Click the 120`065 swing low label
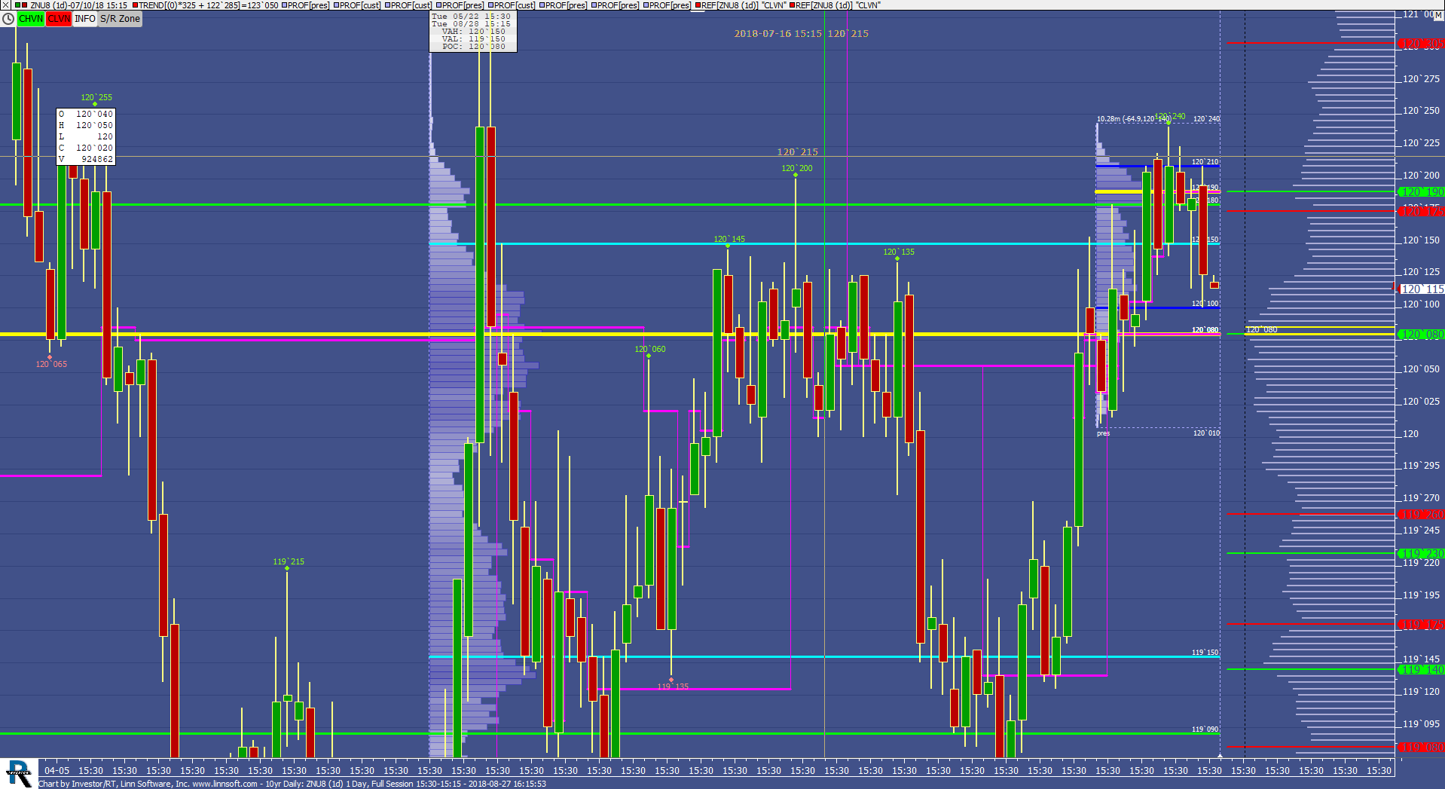This screenshot has height=789, width=1445. coord(51,364)
